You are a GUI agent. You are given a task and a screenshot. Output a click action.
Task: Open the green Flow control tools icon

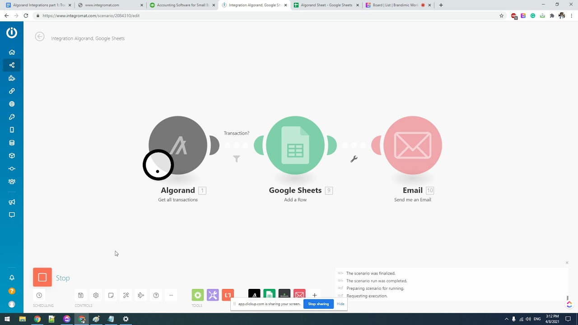[198, 295]
